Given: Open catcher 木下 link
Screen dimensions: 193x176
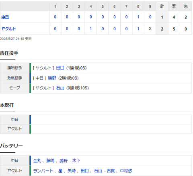Looking at the screenshot, I should [x=76, y=160].
